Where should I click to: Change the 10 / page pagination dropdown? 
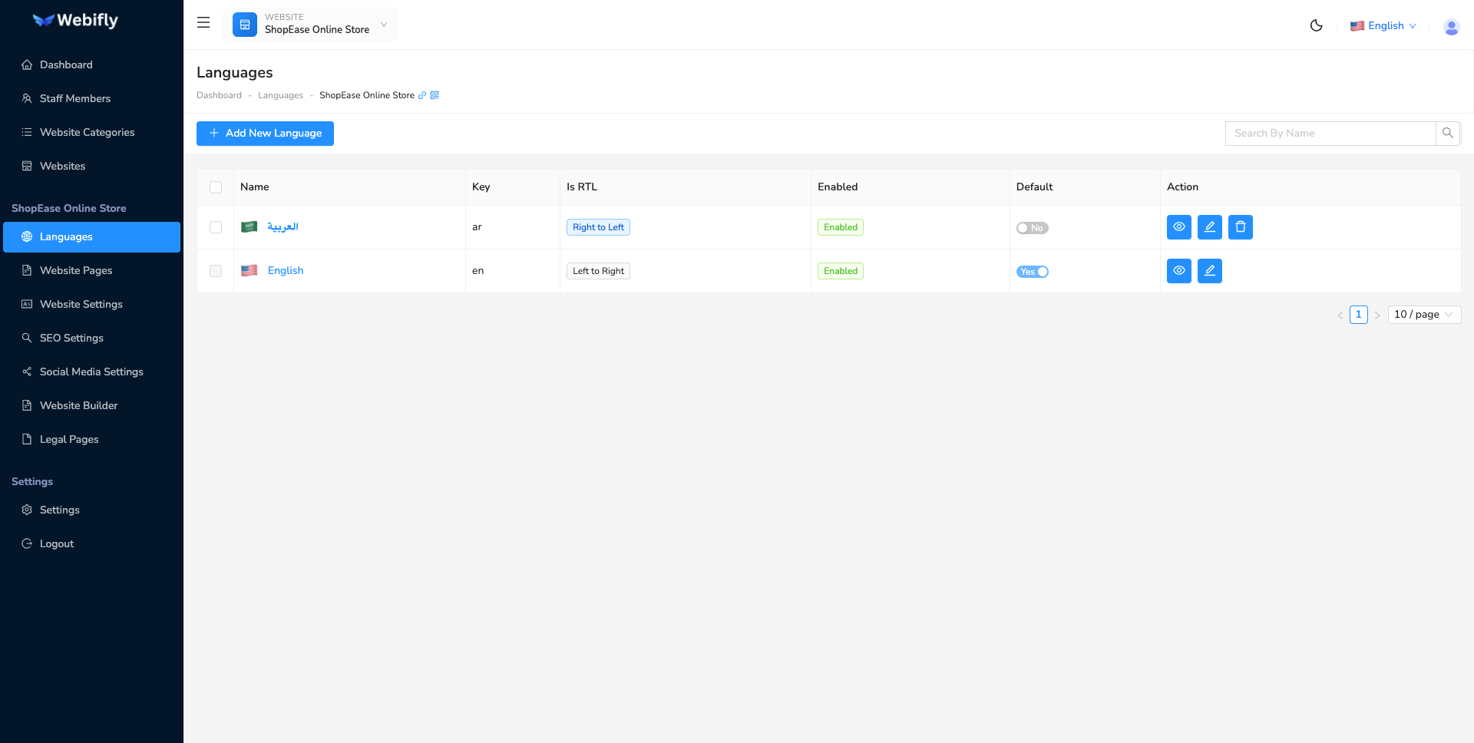click(1423, 315)
